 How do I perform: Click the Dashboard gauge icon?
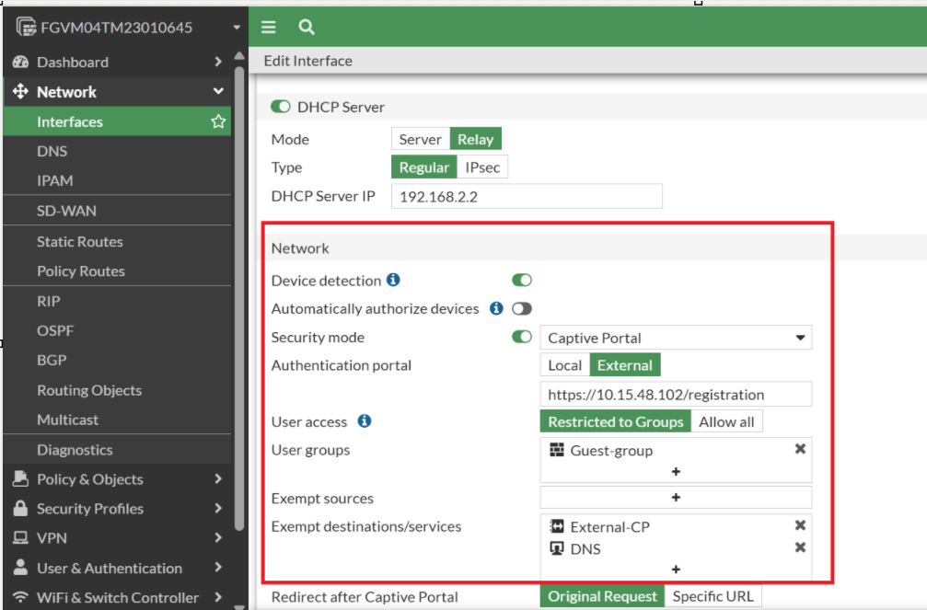(x=20, y=62)
